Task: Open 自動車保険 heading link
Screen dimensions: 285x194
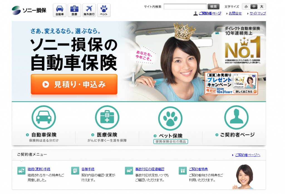Action: coord(44,135)
